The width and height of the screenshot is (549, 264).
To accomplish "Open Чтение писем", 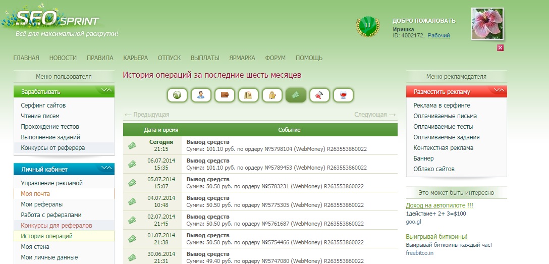I will click(x=40, y=116).
